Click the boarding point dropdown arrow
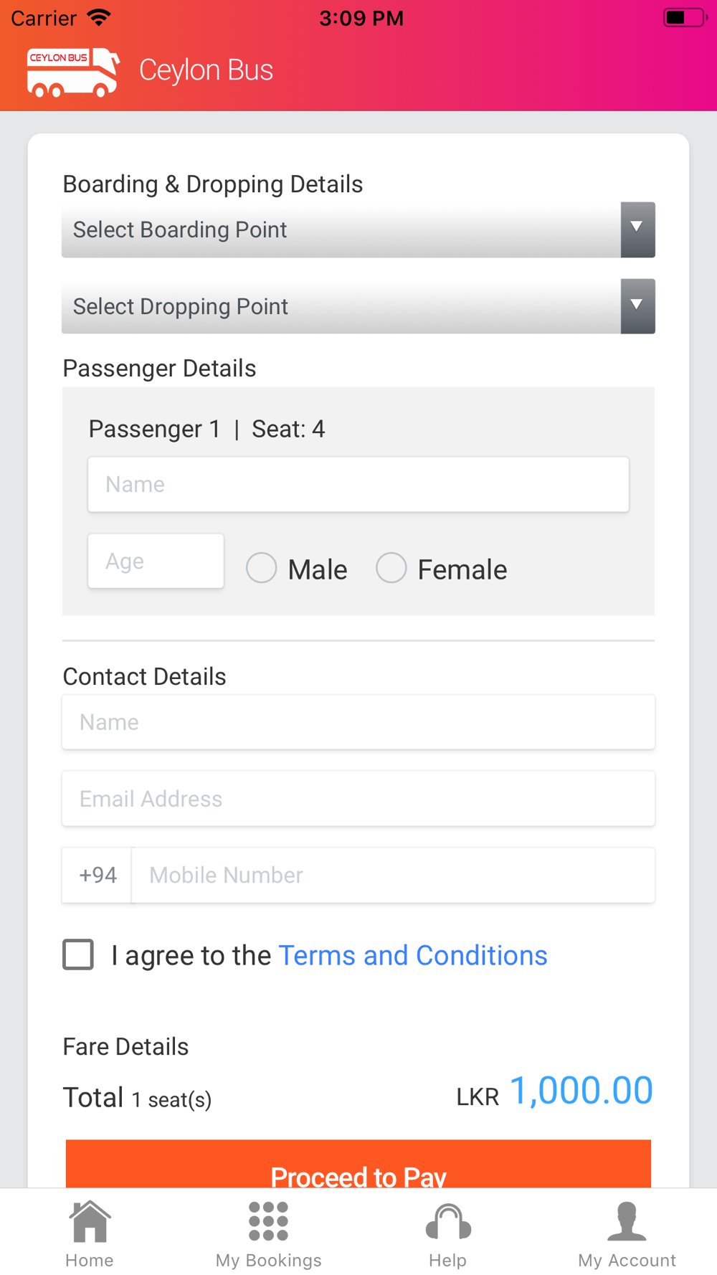The image size is (717, 1275). (637, 229)
